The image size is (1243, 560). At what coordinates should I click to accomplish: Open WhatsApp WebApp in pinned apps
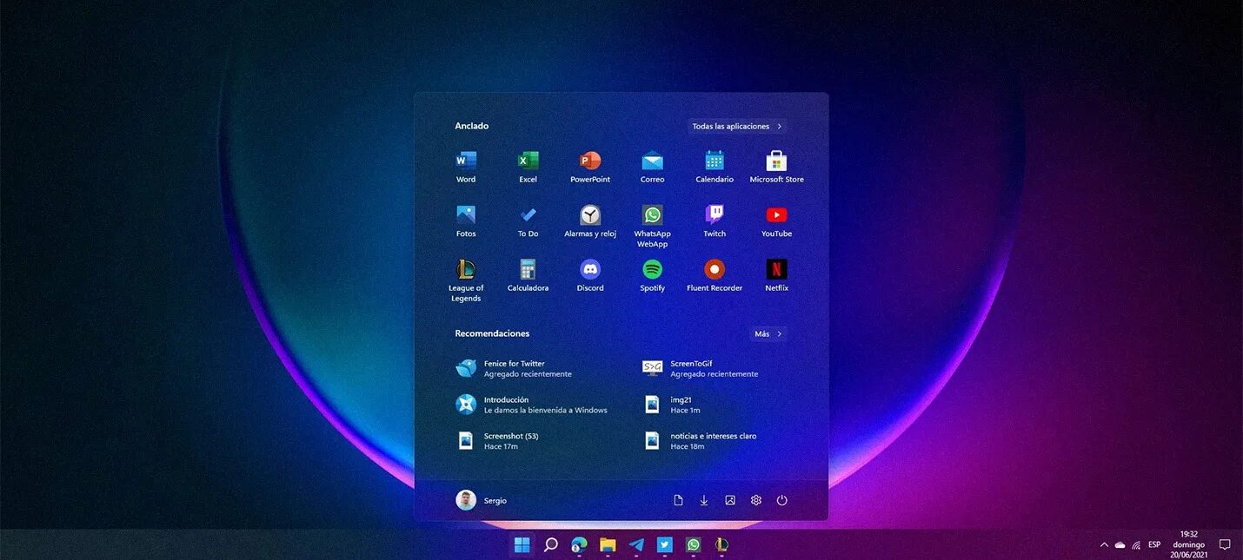tap(652, 226)
